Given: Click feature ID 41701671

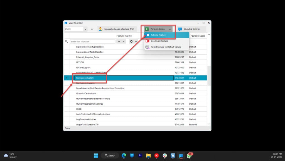Looking at the screenshot, I should (180, 104).
